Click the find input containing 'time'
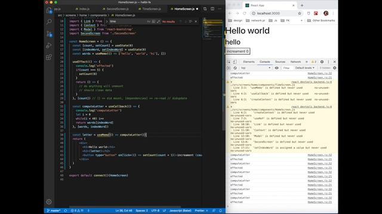 click(x=128, y=21)
